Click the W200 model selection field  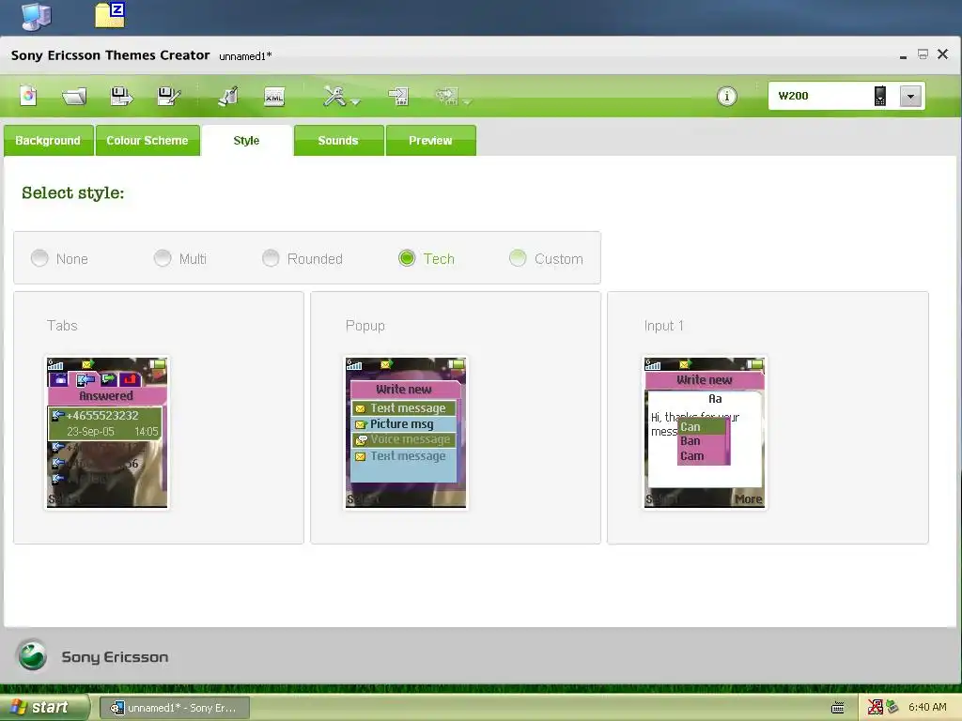(x=846, y=96)
